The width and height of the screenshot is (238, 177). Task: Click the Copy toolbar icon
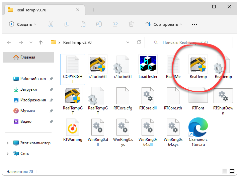pos(67,24)
